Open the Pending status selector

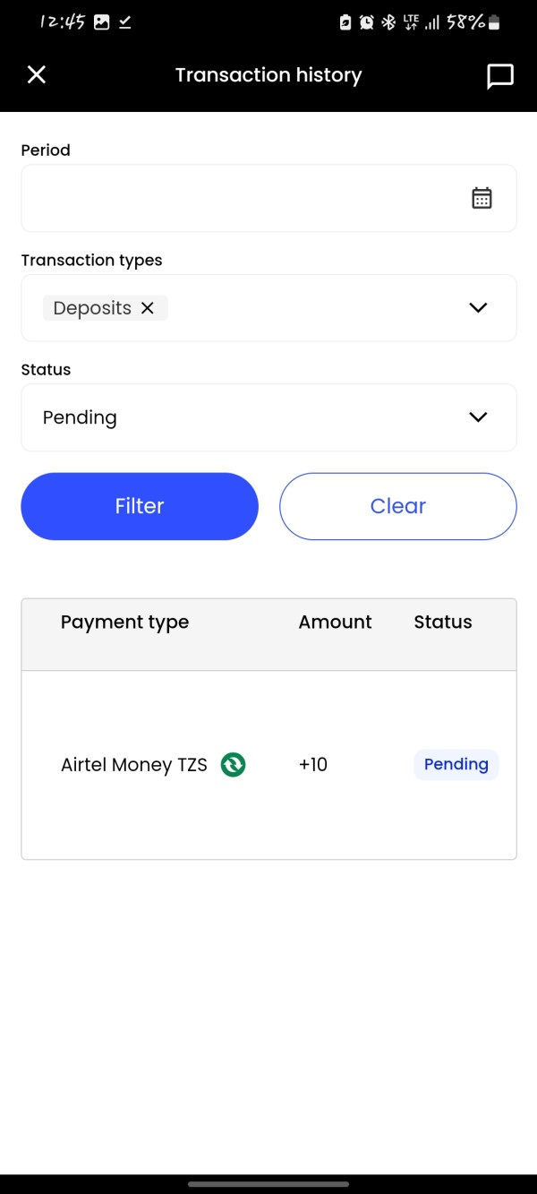click(251, 417)
